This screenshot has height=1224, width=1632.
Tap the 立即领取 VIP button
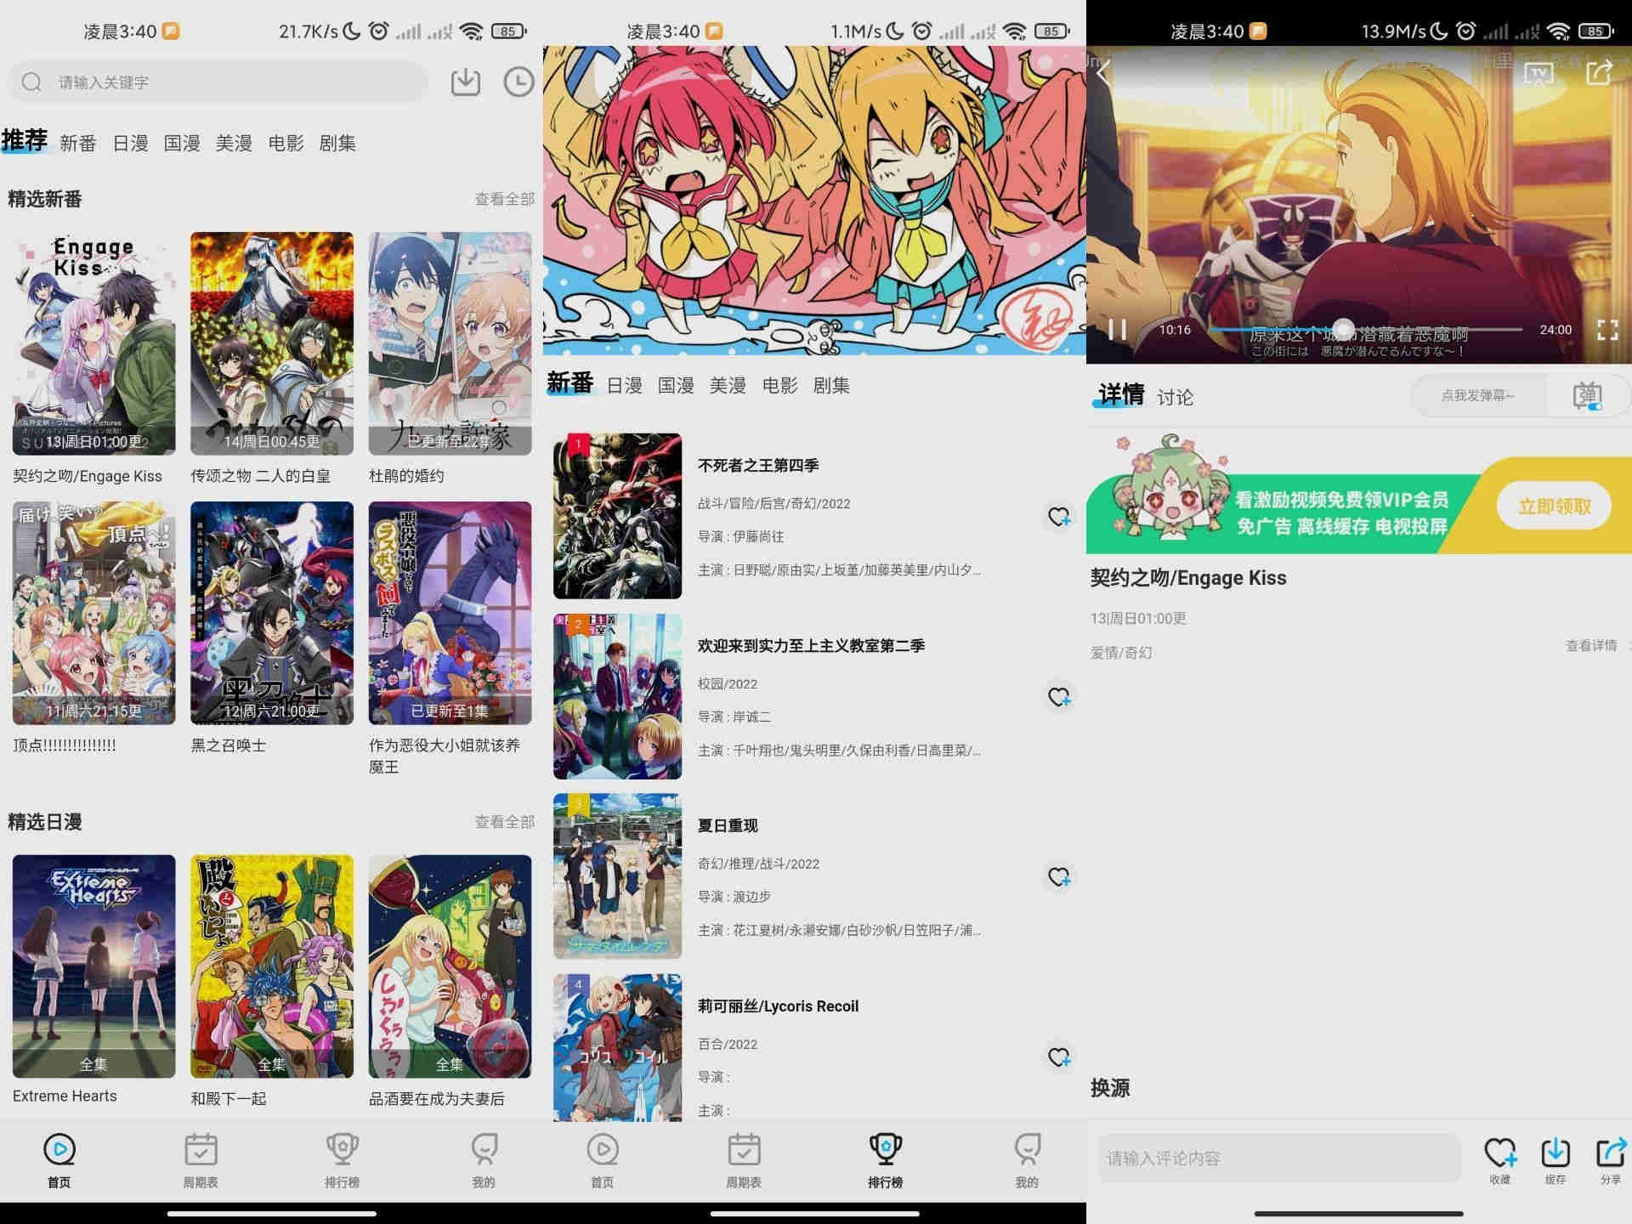[1554, 507]
